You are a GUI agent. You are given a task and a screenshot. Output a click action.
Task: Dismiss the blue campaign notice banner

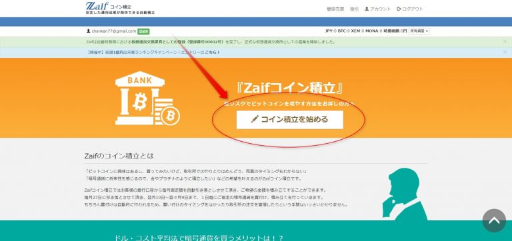[505, 52]
